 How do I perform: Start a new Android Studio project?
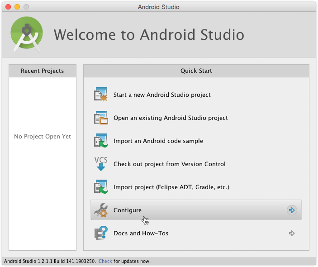(162, 95)
